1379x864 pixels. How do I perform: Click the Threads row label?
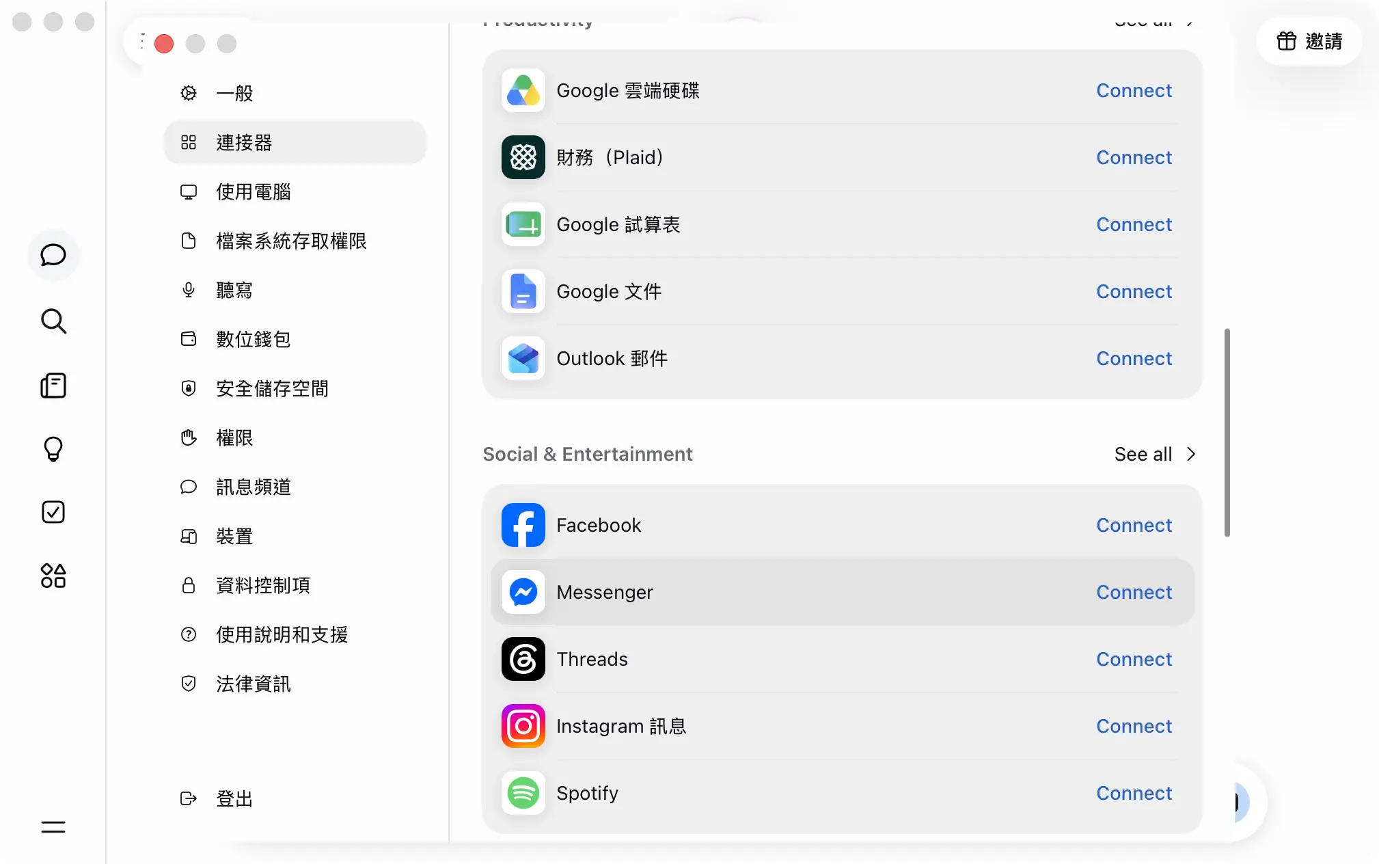point(592,659)
